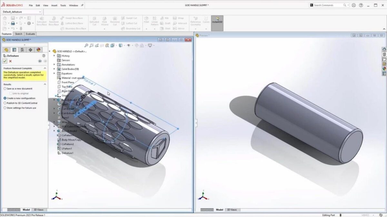The image size is (387, 217).
Task: Open the View menu
Action: coord(45,5)
